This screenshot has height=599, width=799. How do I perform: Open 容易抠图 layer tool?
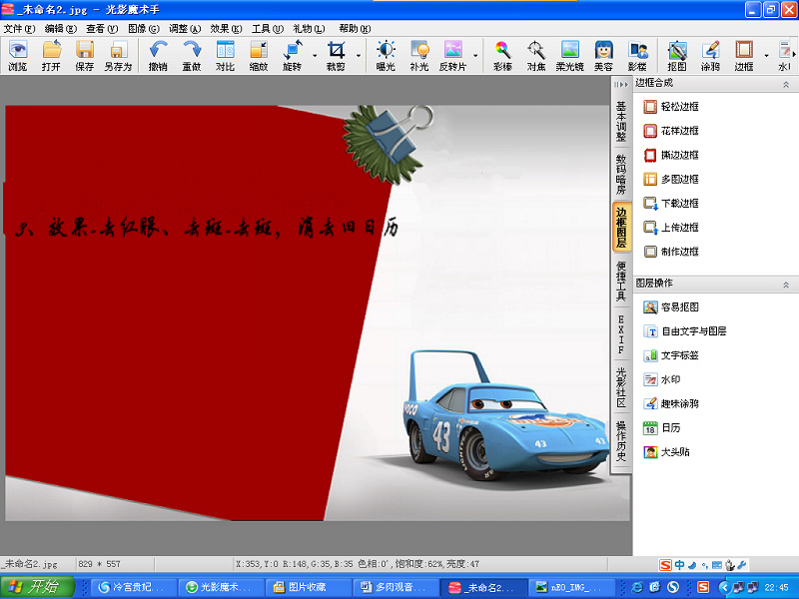[x=671, y=307]
